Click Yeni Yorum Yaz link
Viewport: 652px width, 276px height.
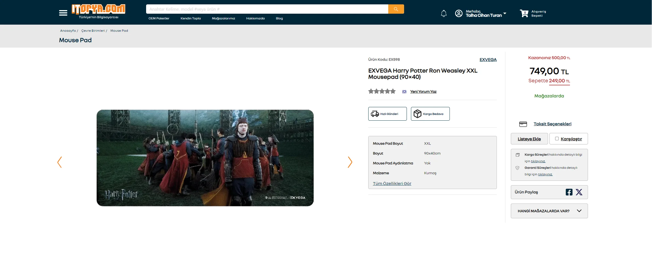tap(423, 92)
